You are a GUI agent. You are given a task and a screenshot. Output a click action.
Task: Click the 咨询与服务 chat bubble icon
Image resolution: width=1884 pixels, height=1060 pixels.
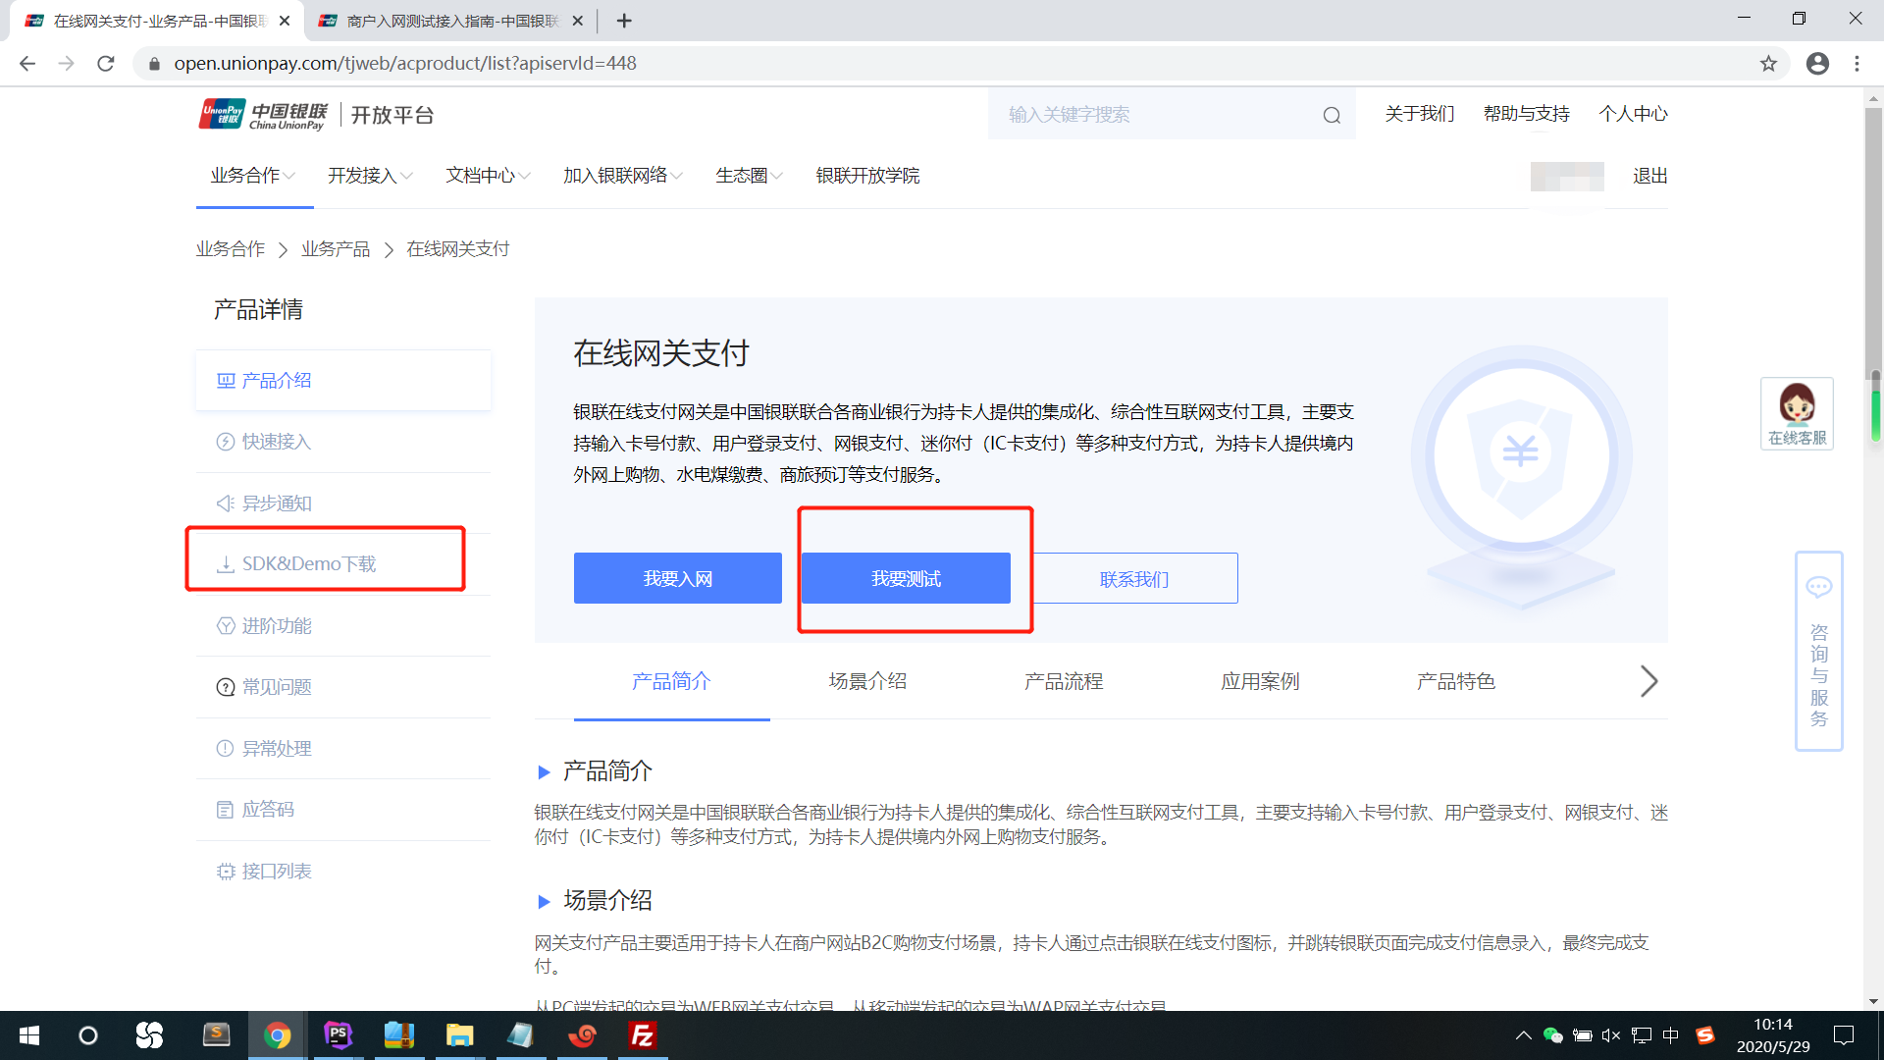point(1820,586)
